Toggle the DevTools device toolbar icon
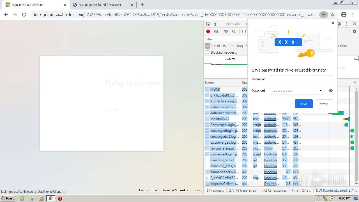The width and height of the screenshot is (359, 202). (216, 24)
